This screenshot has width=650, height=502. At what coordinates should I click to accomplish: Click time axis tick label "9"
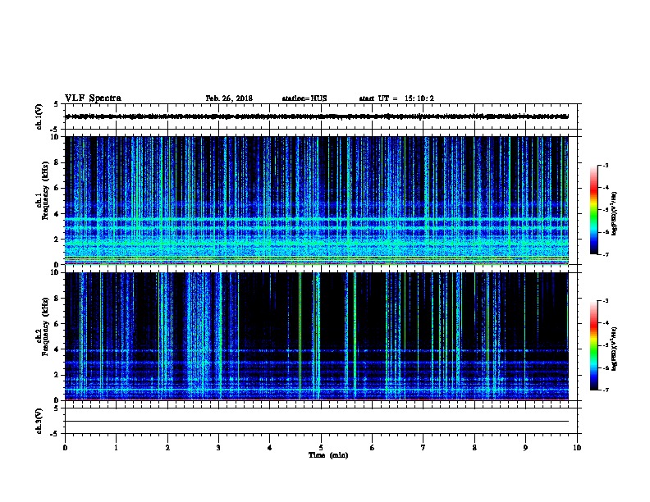(525, 448)
